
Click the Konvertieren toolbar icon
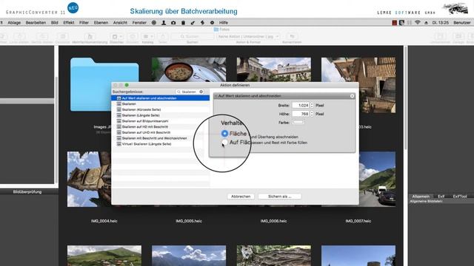(292, 36)
